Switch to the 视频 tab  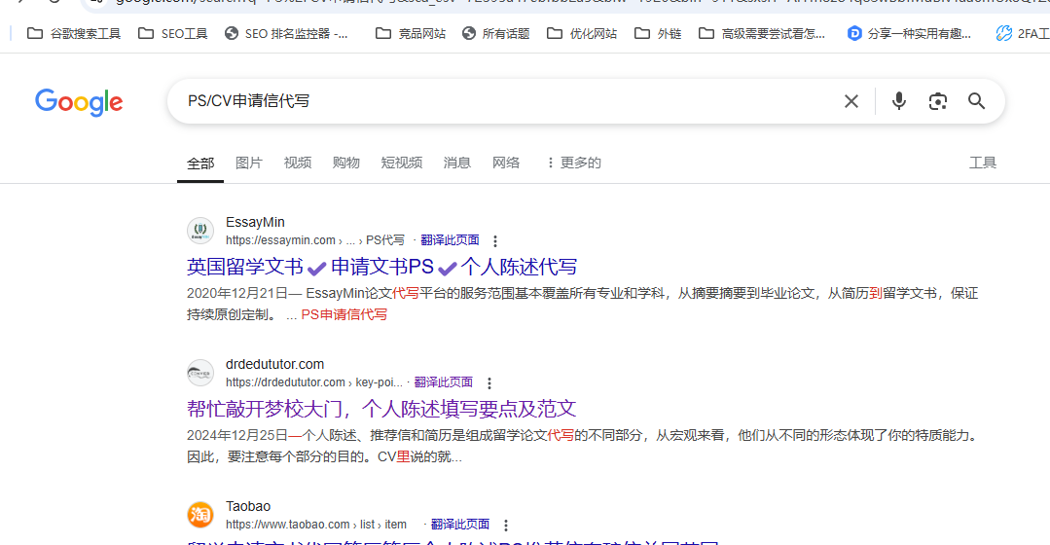(298, 163)
